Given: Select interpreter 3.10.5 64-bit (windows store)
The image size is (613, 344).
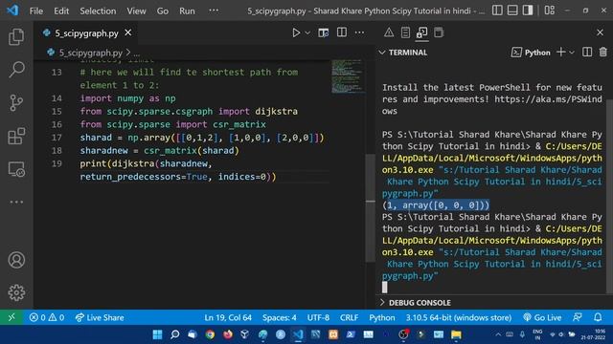Looking at the screenshot, I should click(459, 317).
